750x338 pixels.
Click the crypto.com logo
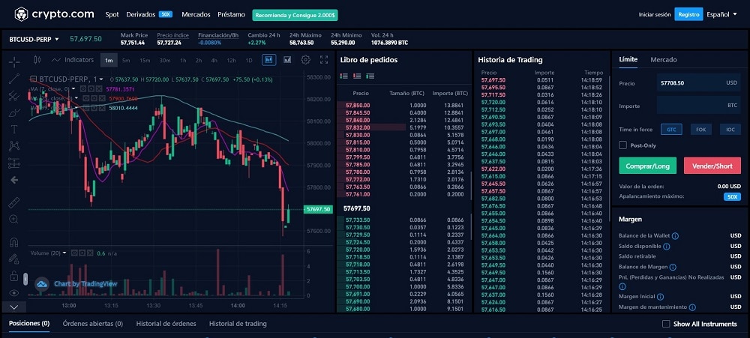pos(54,14)
